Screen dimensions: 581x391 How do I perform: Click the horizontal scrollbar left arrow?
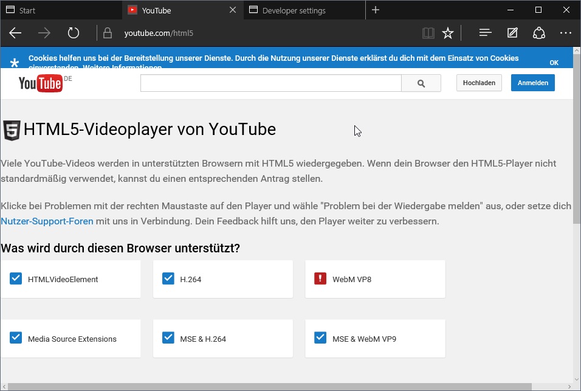(x=4, y=387)
